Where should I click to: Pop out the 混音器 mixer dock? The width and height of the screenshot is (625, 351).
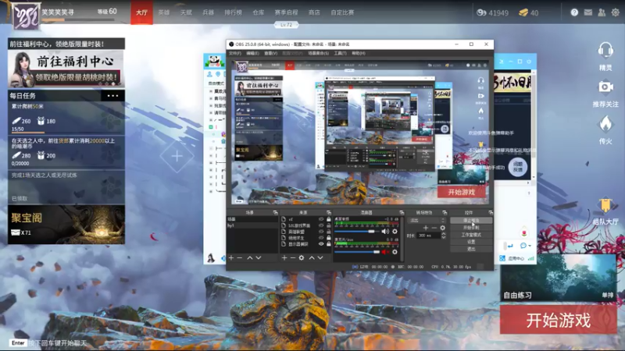(402, 212)
